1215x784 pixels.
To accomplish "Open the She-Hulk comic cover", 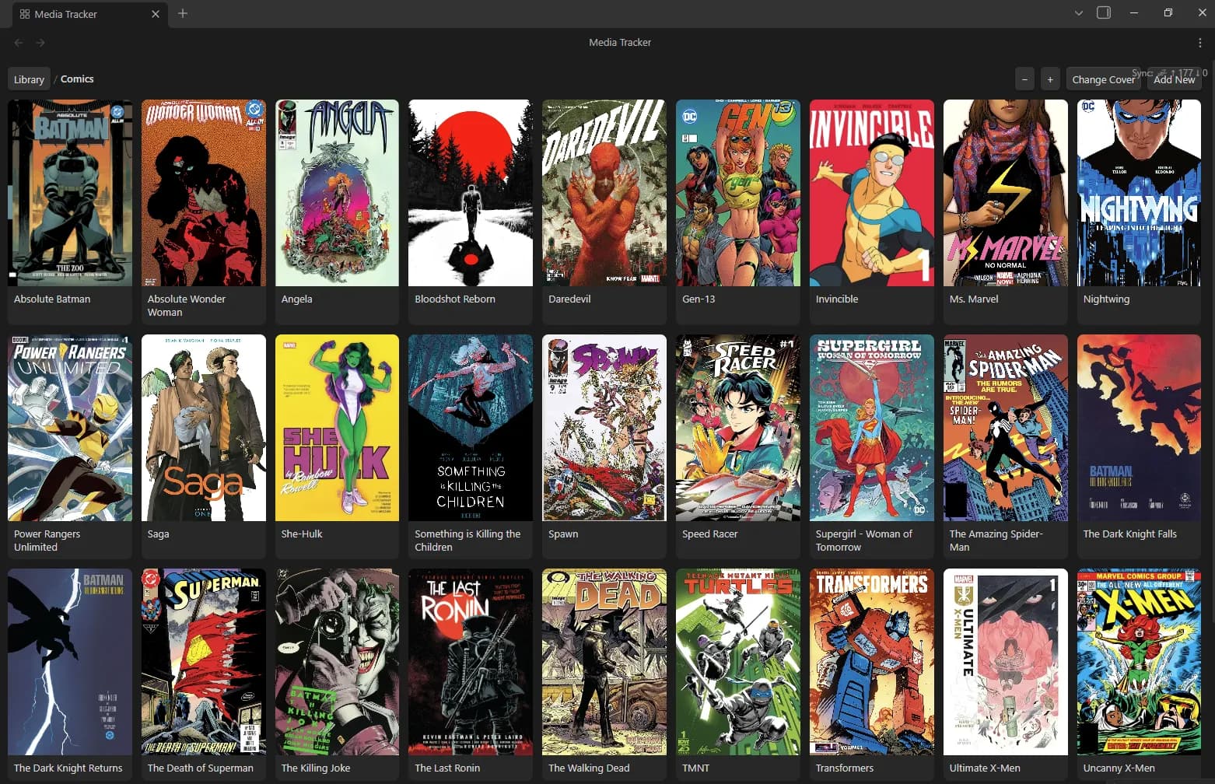I will 338,428.
